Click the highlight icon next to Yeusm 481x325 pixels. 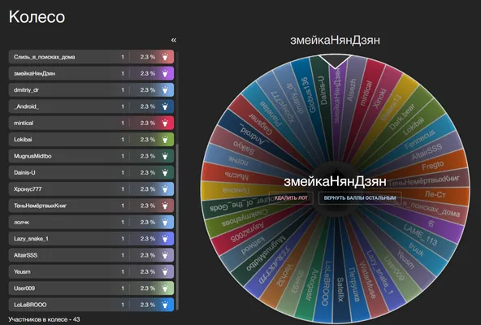point(165,271)
